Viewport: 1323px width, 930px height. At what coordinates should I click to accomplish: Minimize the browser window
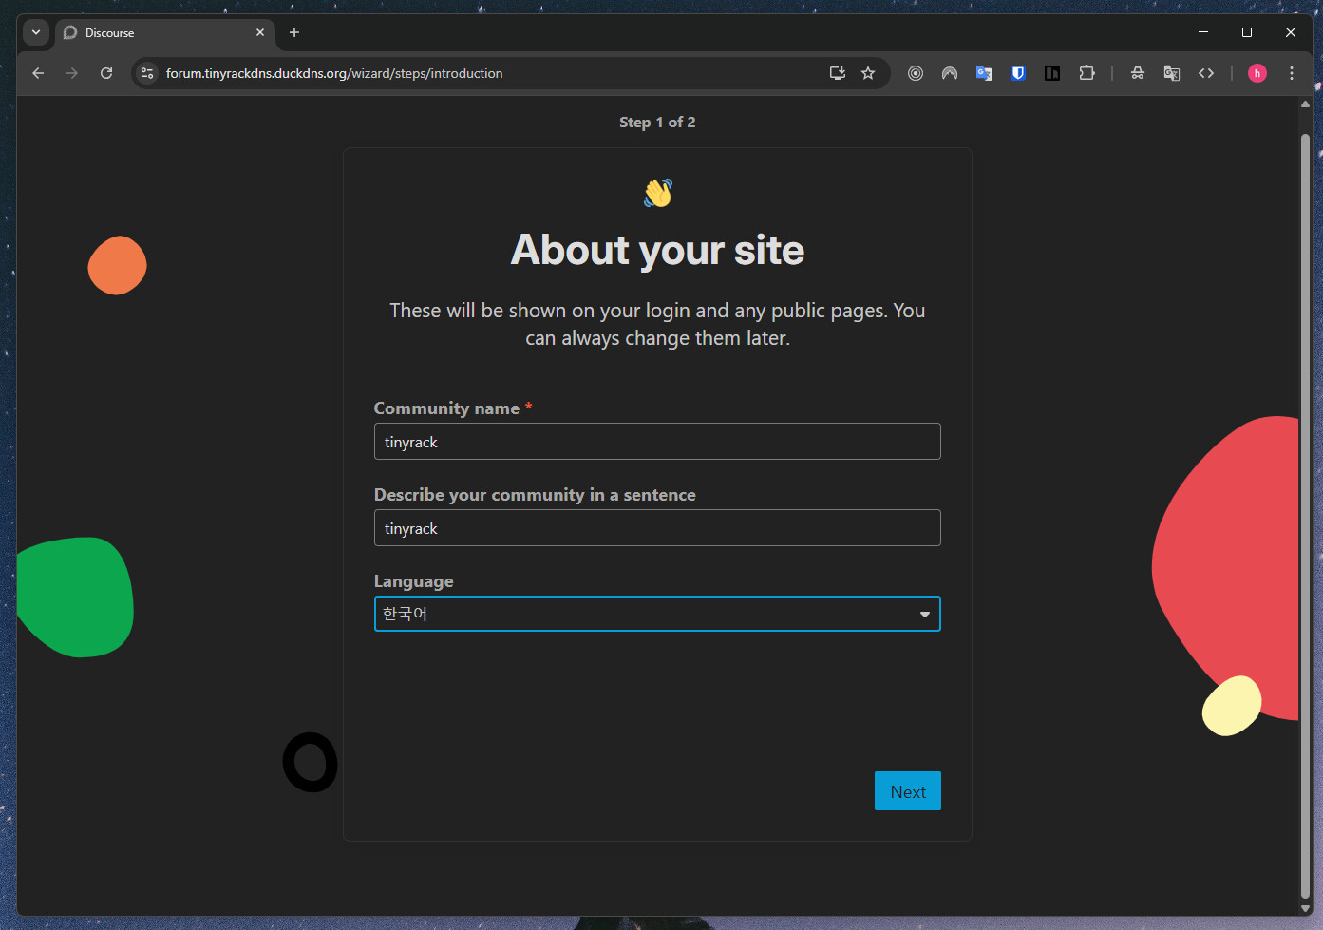point(1203,32)
